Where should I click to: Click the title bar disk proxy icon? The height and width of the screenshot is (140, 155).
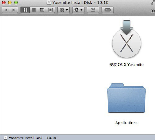(49, 2)
